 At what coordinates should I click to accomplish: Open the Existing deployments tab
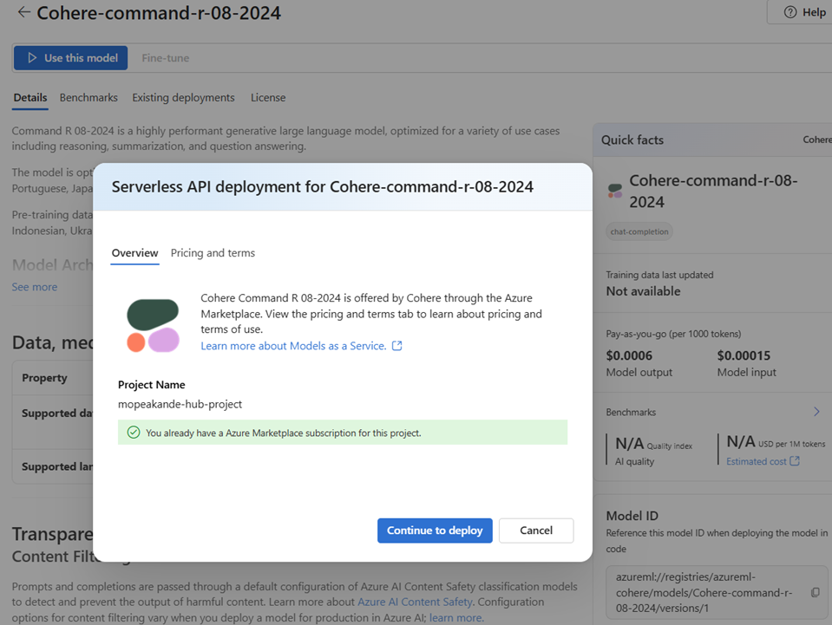click(183, 98)
